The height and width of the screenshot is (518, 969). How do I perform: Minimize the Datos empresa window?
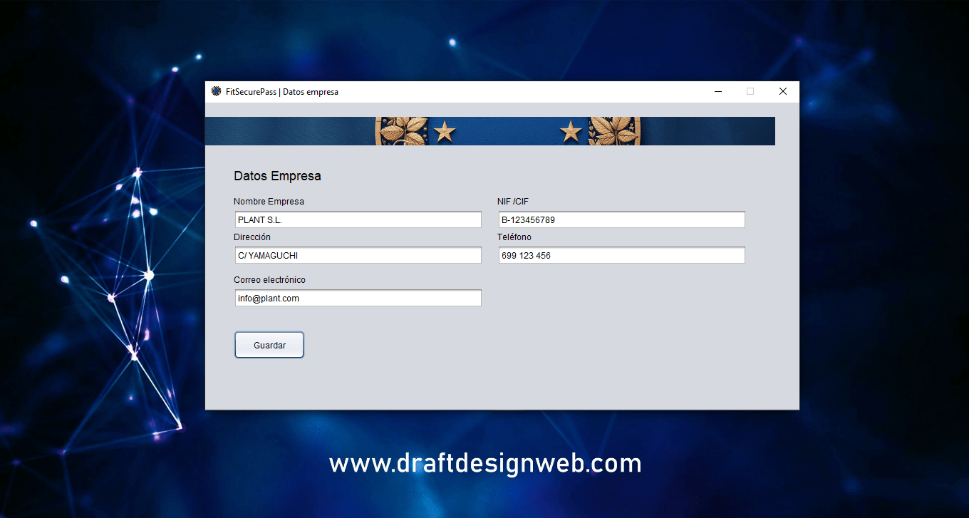coord(718,91)
